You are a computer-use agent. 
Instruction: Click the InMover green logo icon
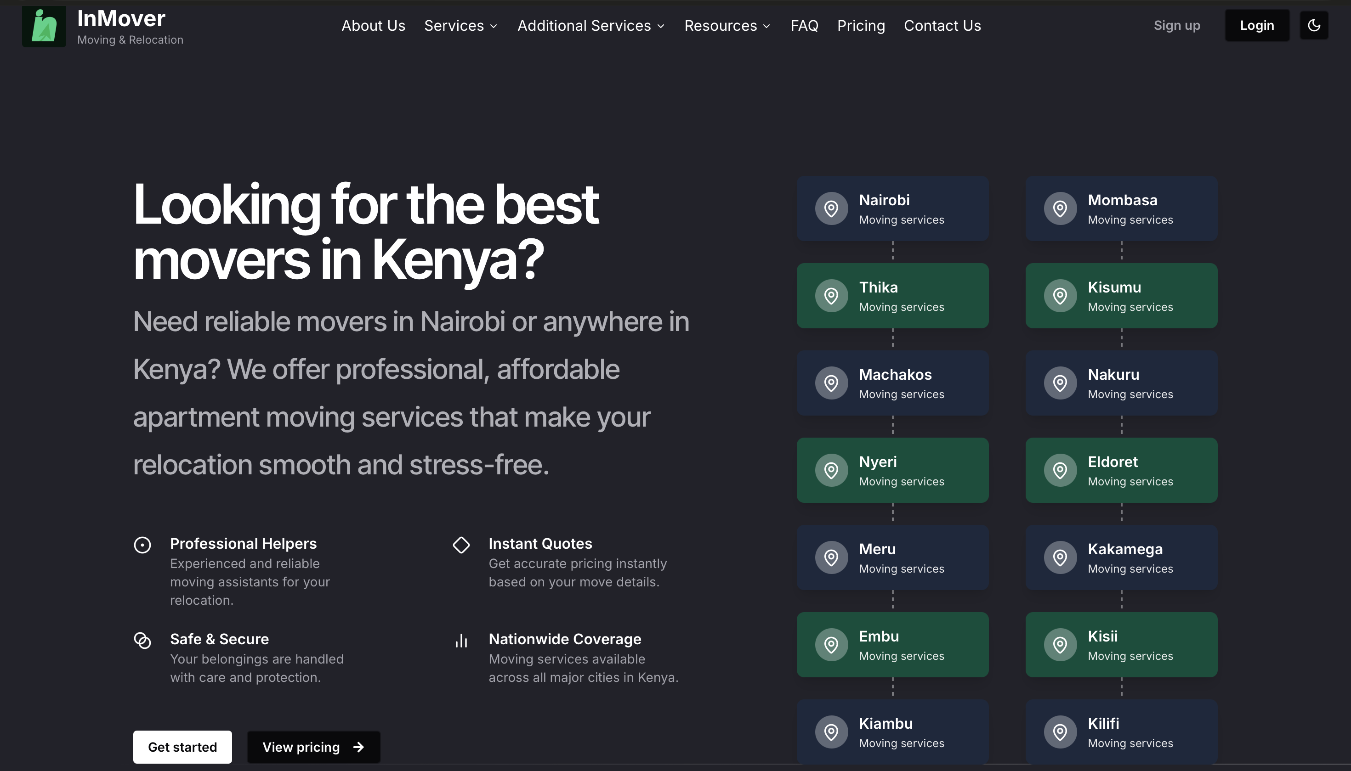point(44,27)
